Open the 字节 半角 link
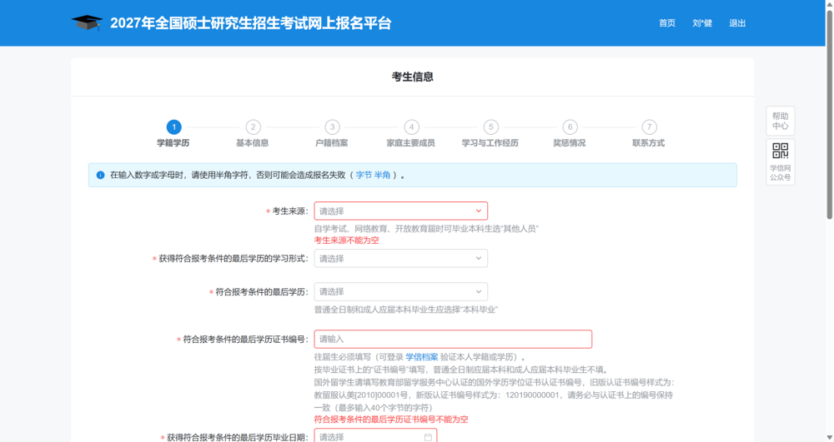The height and width of the screenshot is (442, 834). [373, 175]
